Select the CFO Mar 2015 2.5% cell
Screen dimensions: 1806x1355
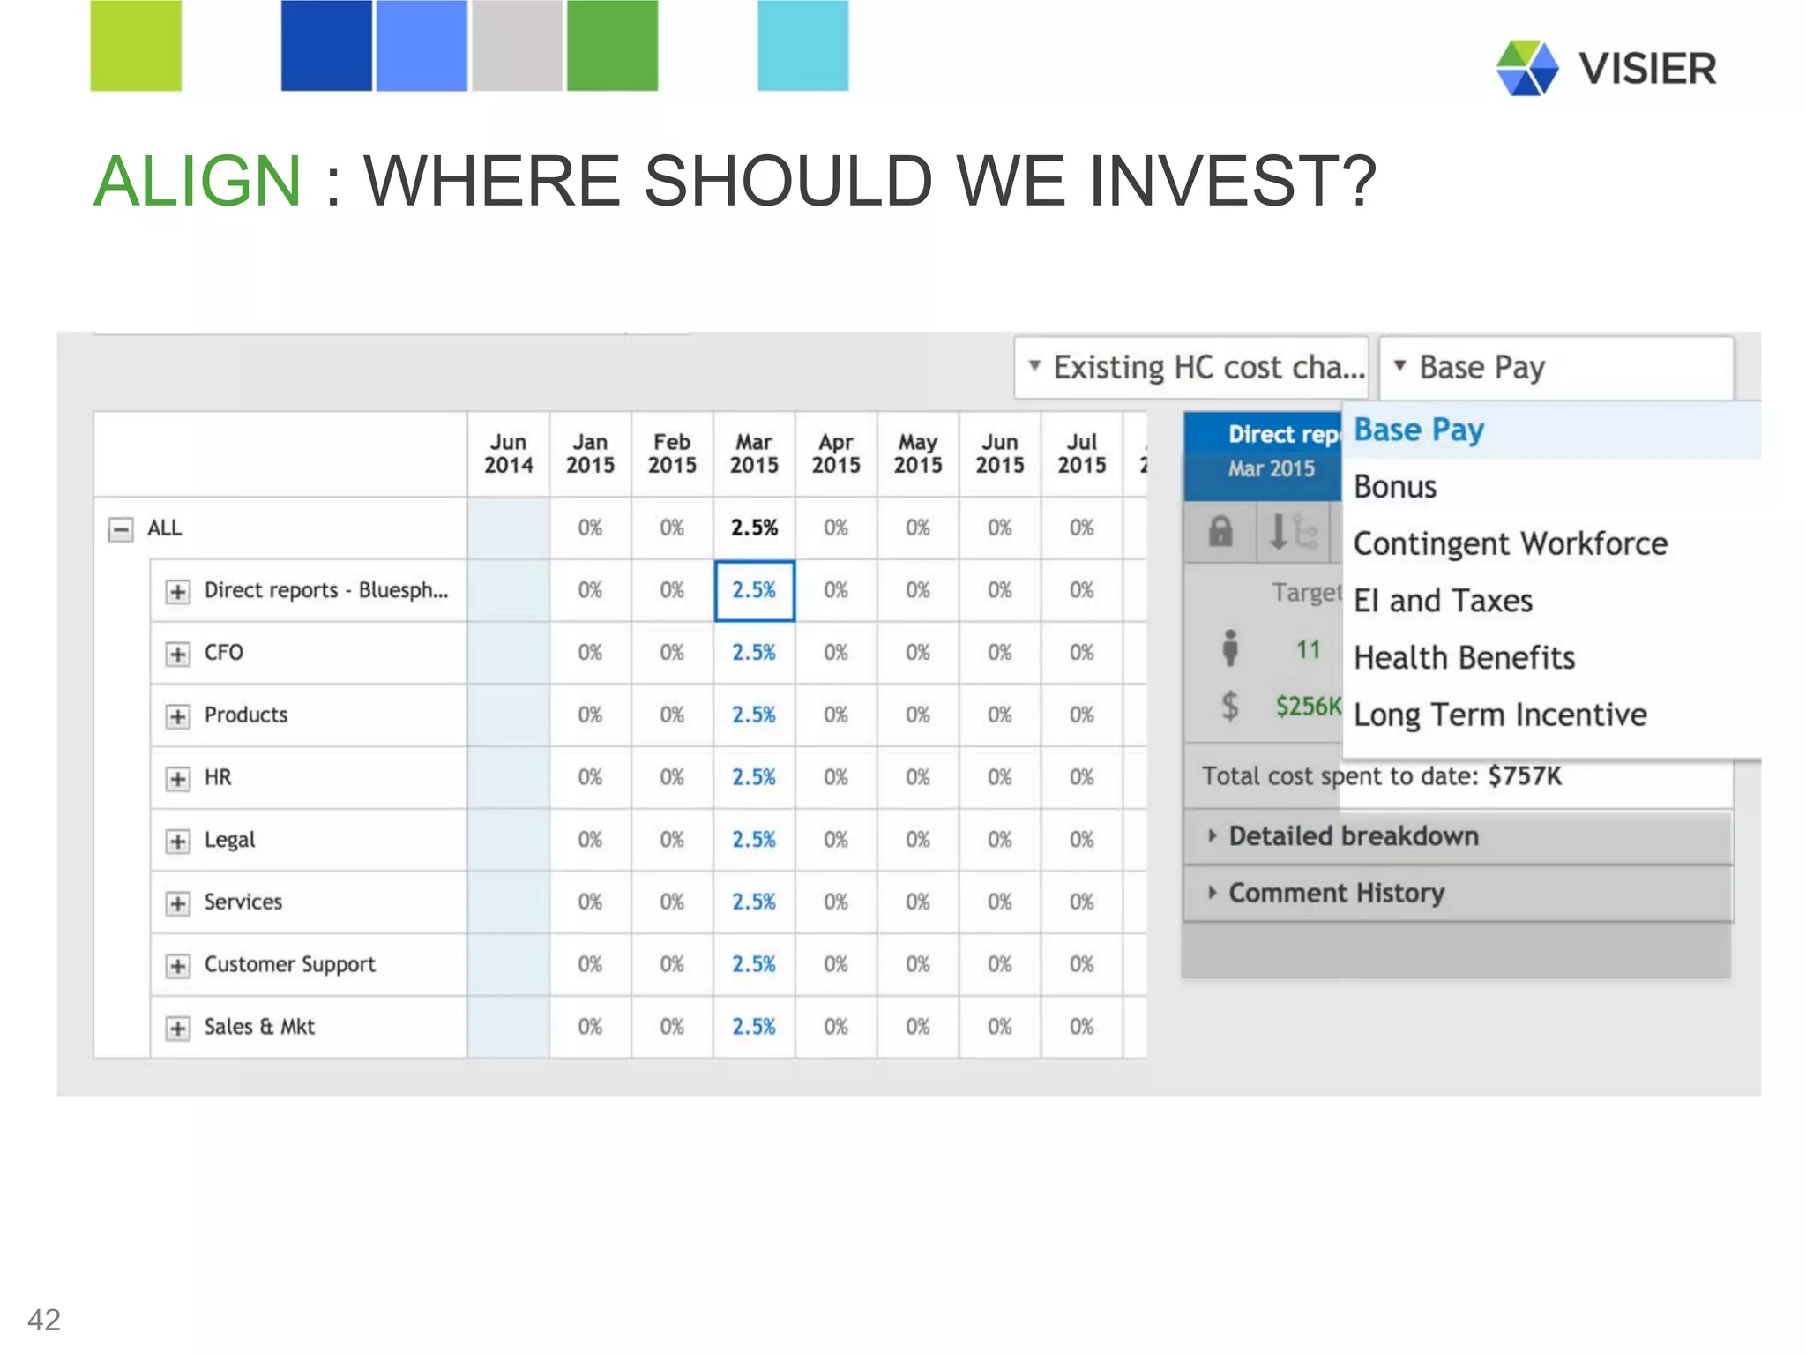[x=754, y=653]
